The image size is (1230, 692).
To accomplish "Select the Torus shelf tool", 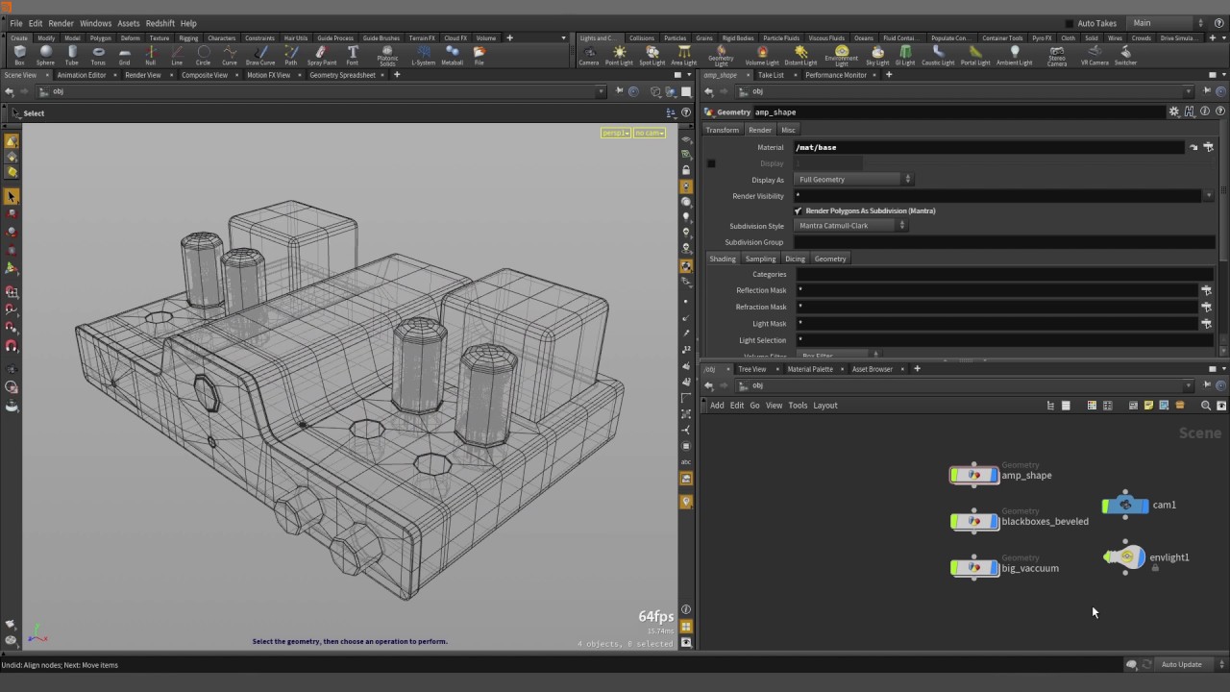I will pyautogui.click(x=98, y=55).
